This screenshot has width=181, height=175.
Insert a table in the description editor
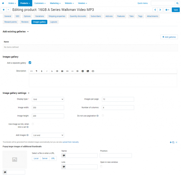pos(62,71)
